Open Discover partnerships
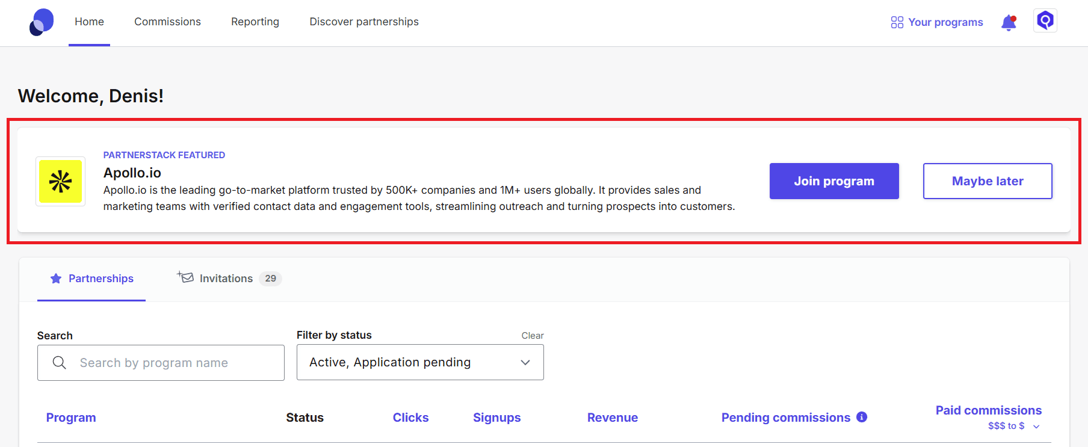 [364, 22]
